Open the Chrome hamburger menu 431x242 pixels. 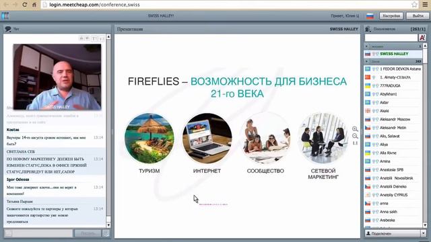425,5
